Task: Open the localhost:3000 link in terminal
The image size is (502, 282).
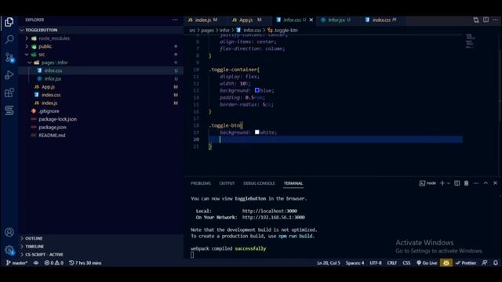Action: pos(269,211)
